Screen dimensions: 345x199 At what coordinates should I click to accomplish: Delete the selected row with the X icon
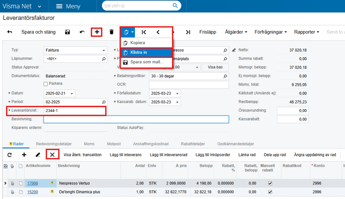52,155
